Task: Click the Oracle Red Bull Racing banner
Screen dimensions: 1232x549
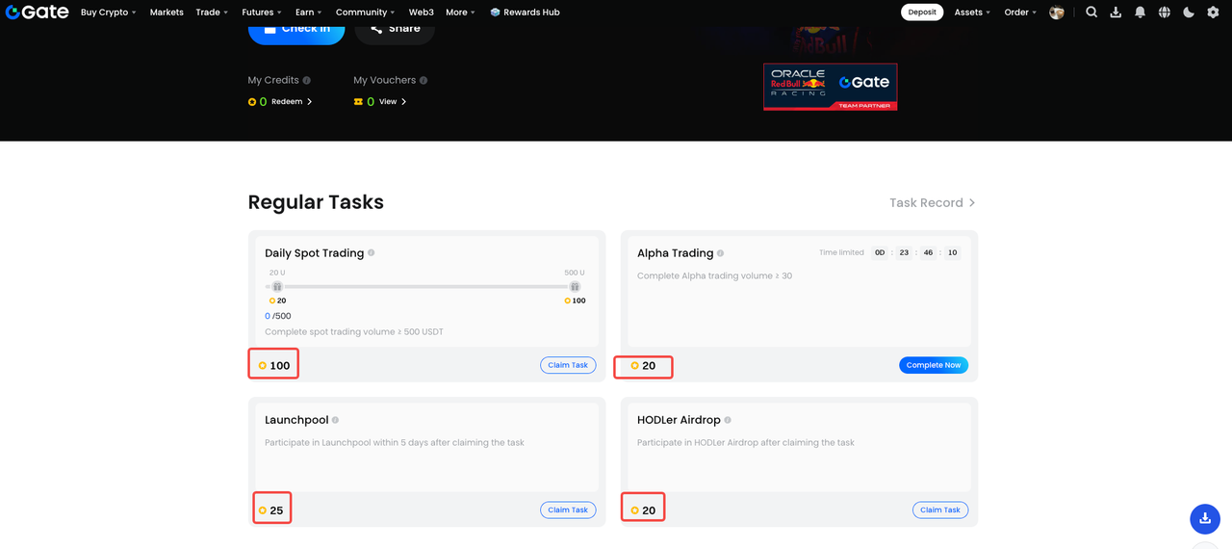Action: tap(830, 87)
